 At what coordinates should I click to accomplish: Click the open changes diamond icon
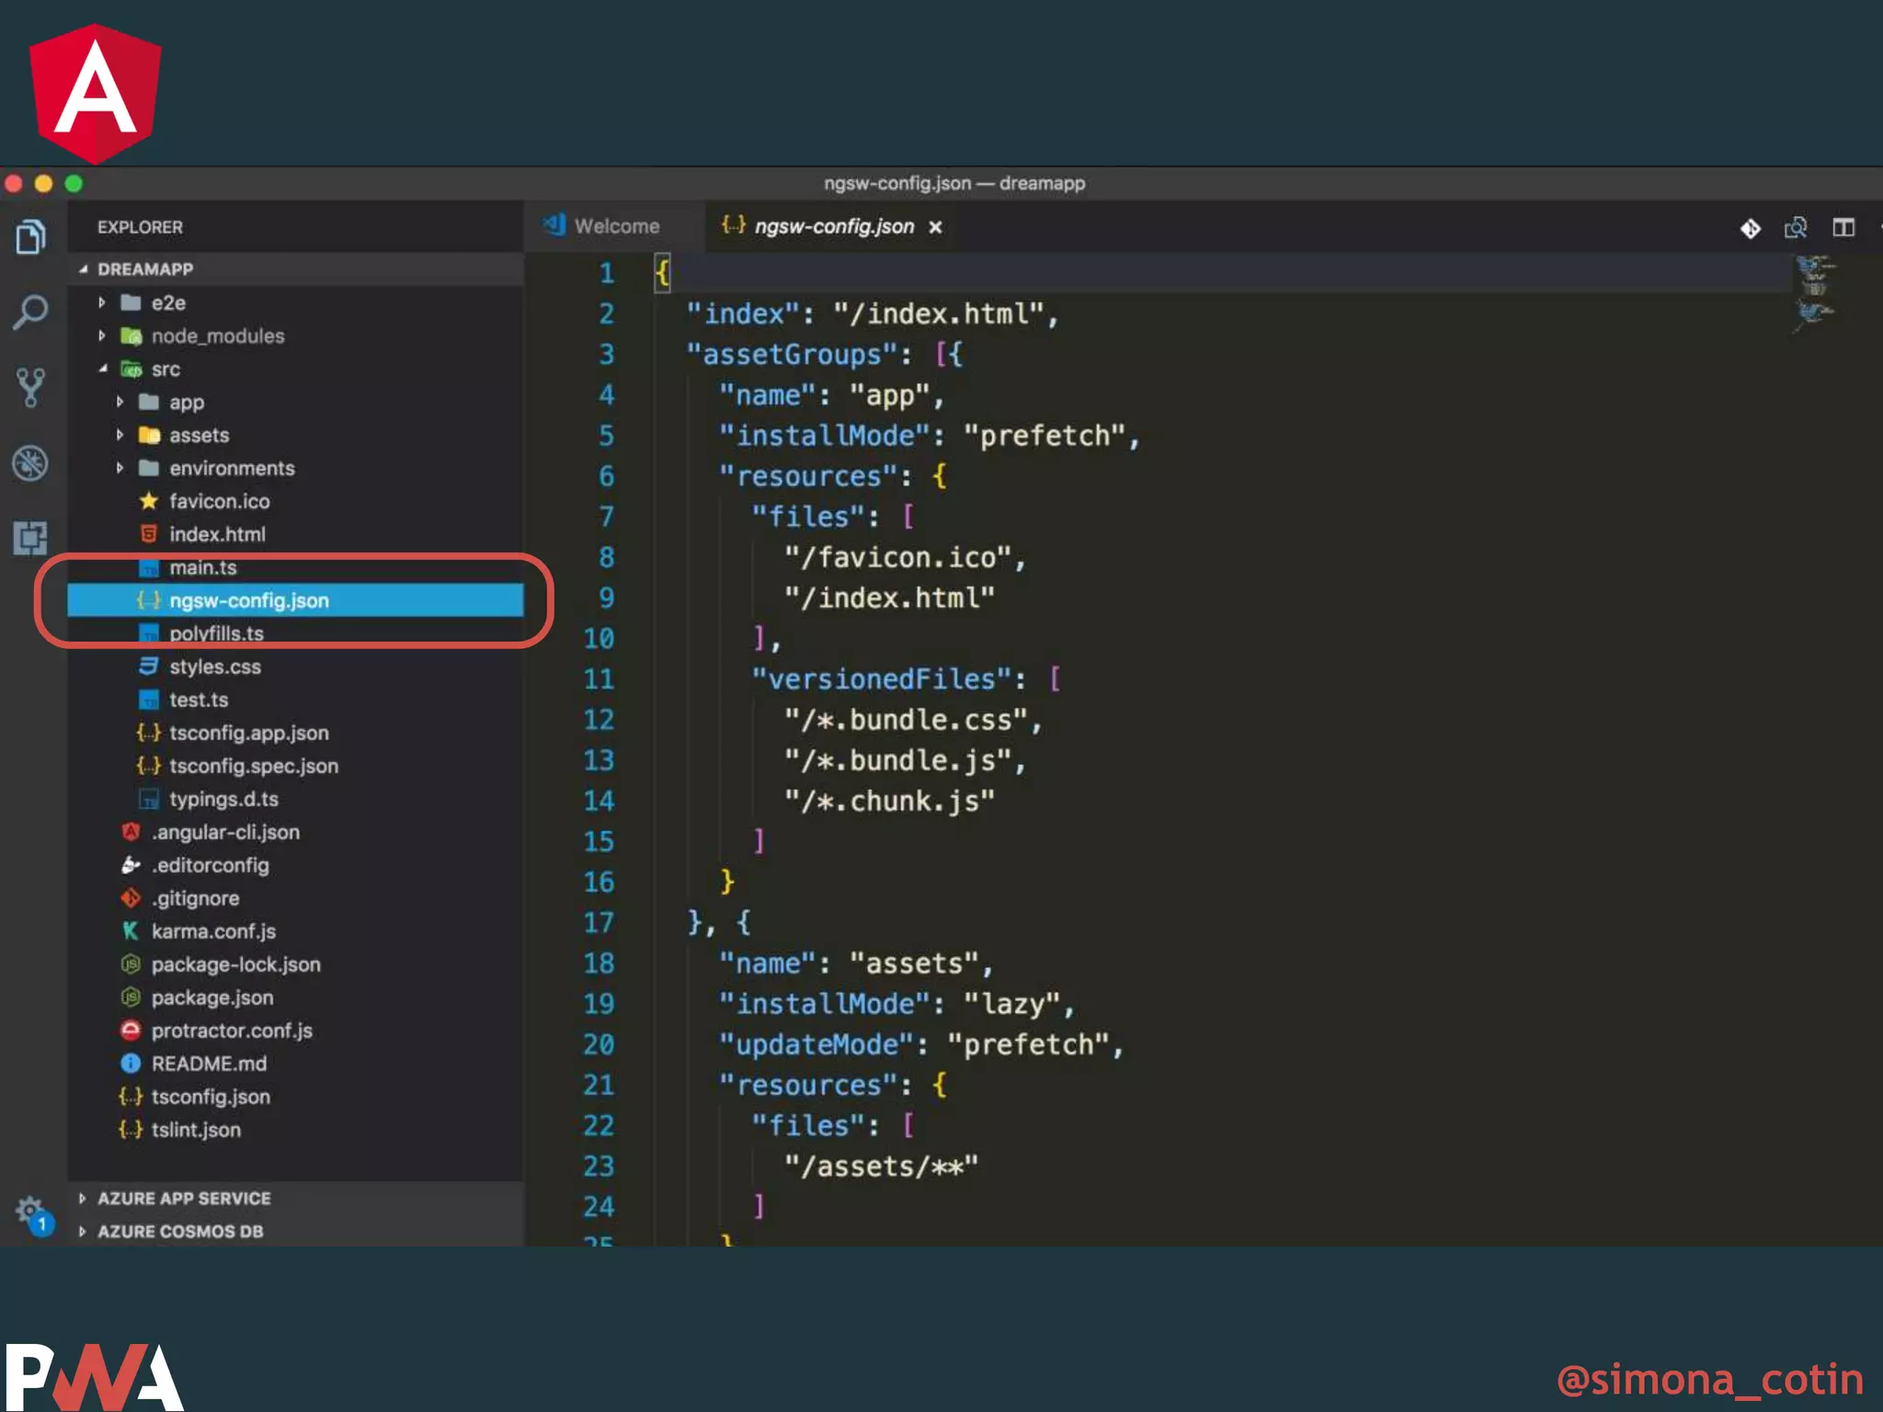1751,228
